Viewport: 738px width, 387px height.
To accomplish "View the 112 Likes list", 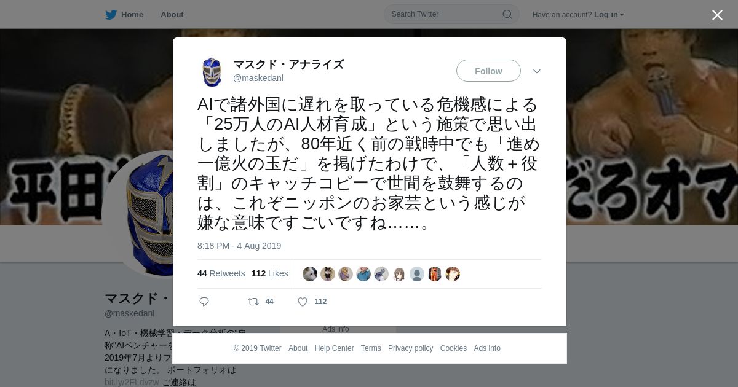I will (270, 273).
